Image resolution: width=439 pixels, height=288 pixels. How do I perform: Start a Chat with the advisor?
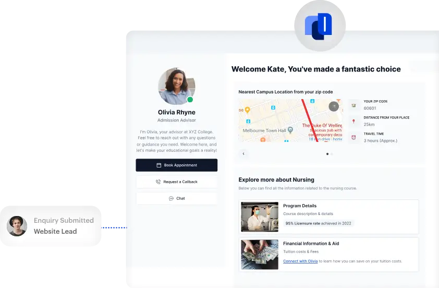coord(177,198)
